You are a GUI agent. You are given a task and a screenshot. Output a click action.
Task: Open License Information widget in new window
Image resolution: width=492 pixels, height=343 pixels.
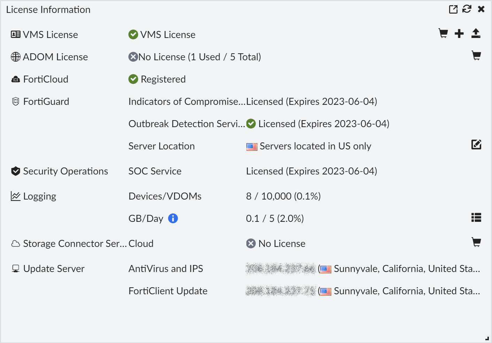(x=453, y=9)
